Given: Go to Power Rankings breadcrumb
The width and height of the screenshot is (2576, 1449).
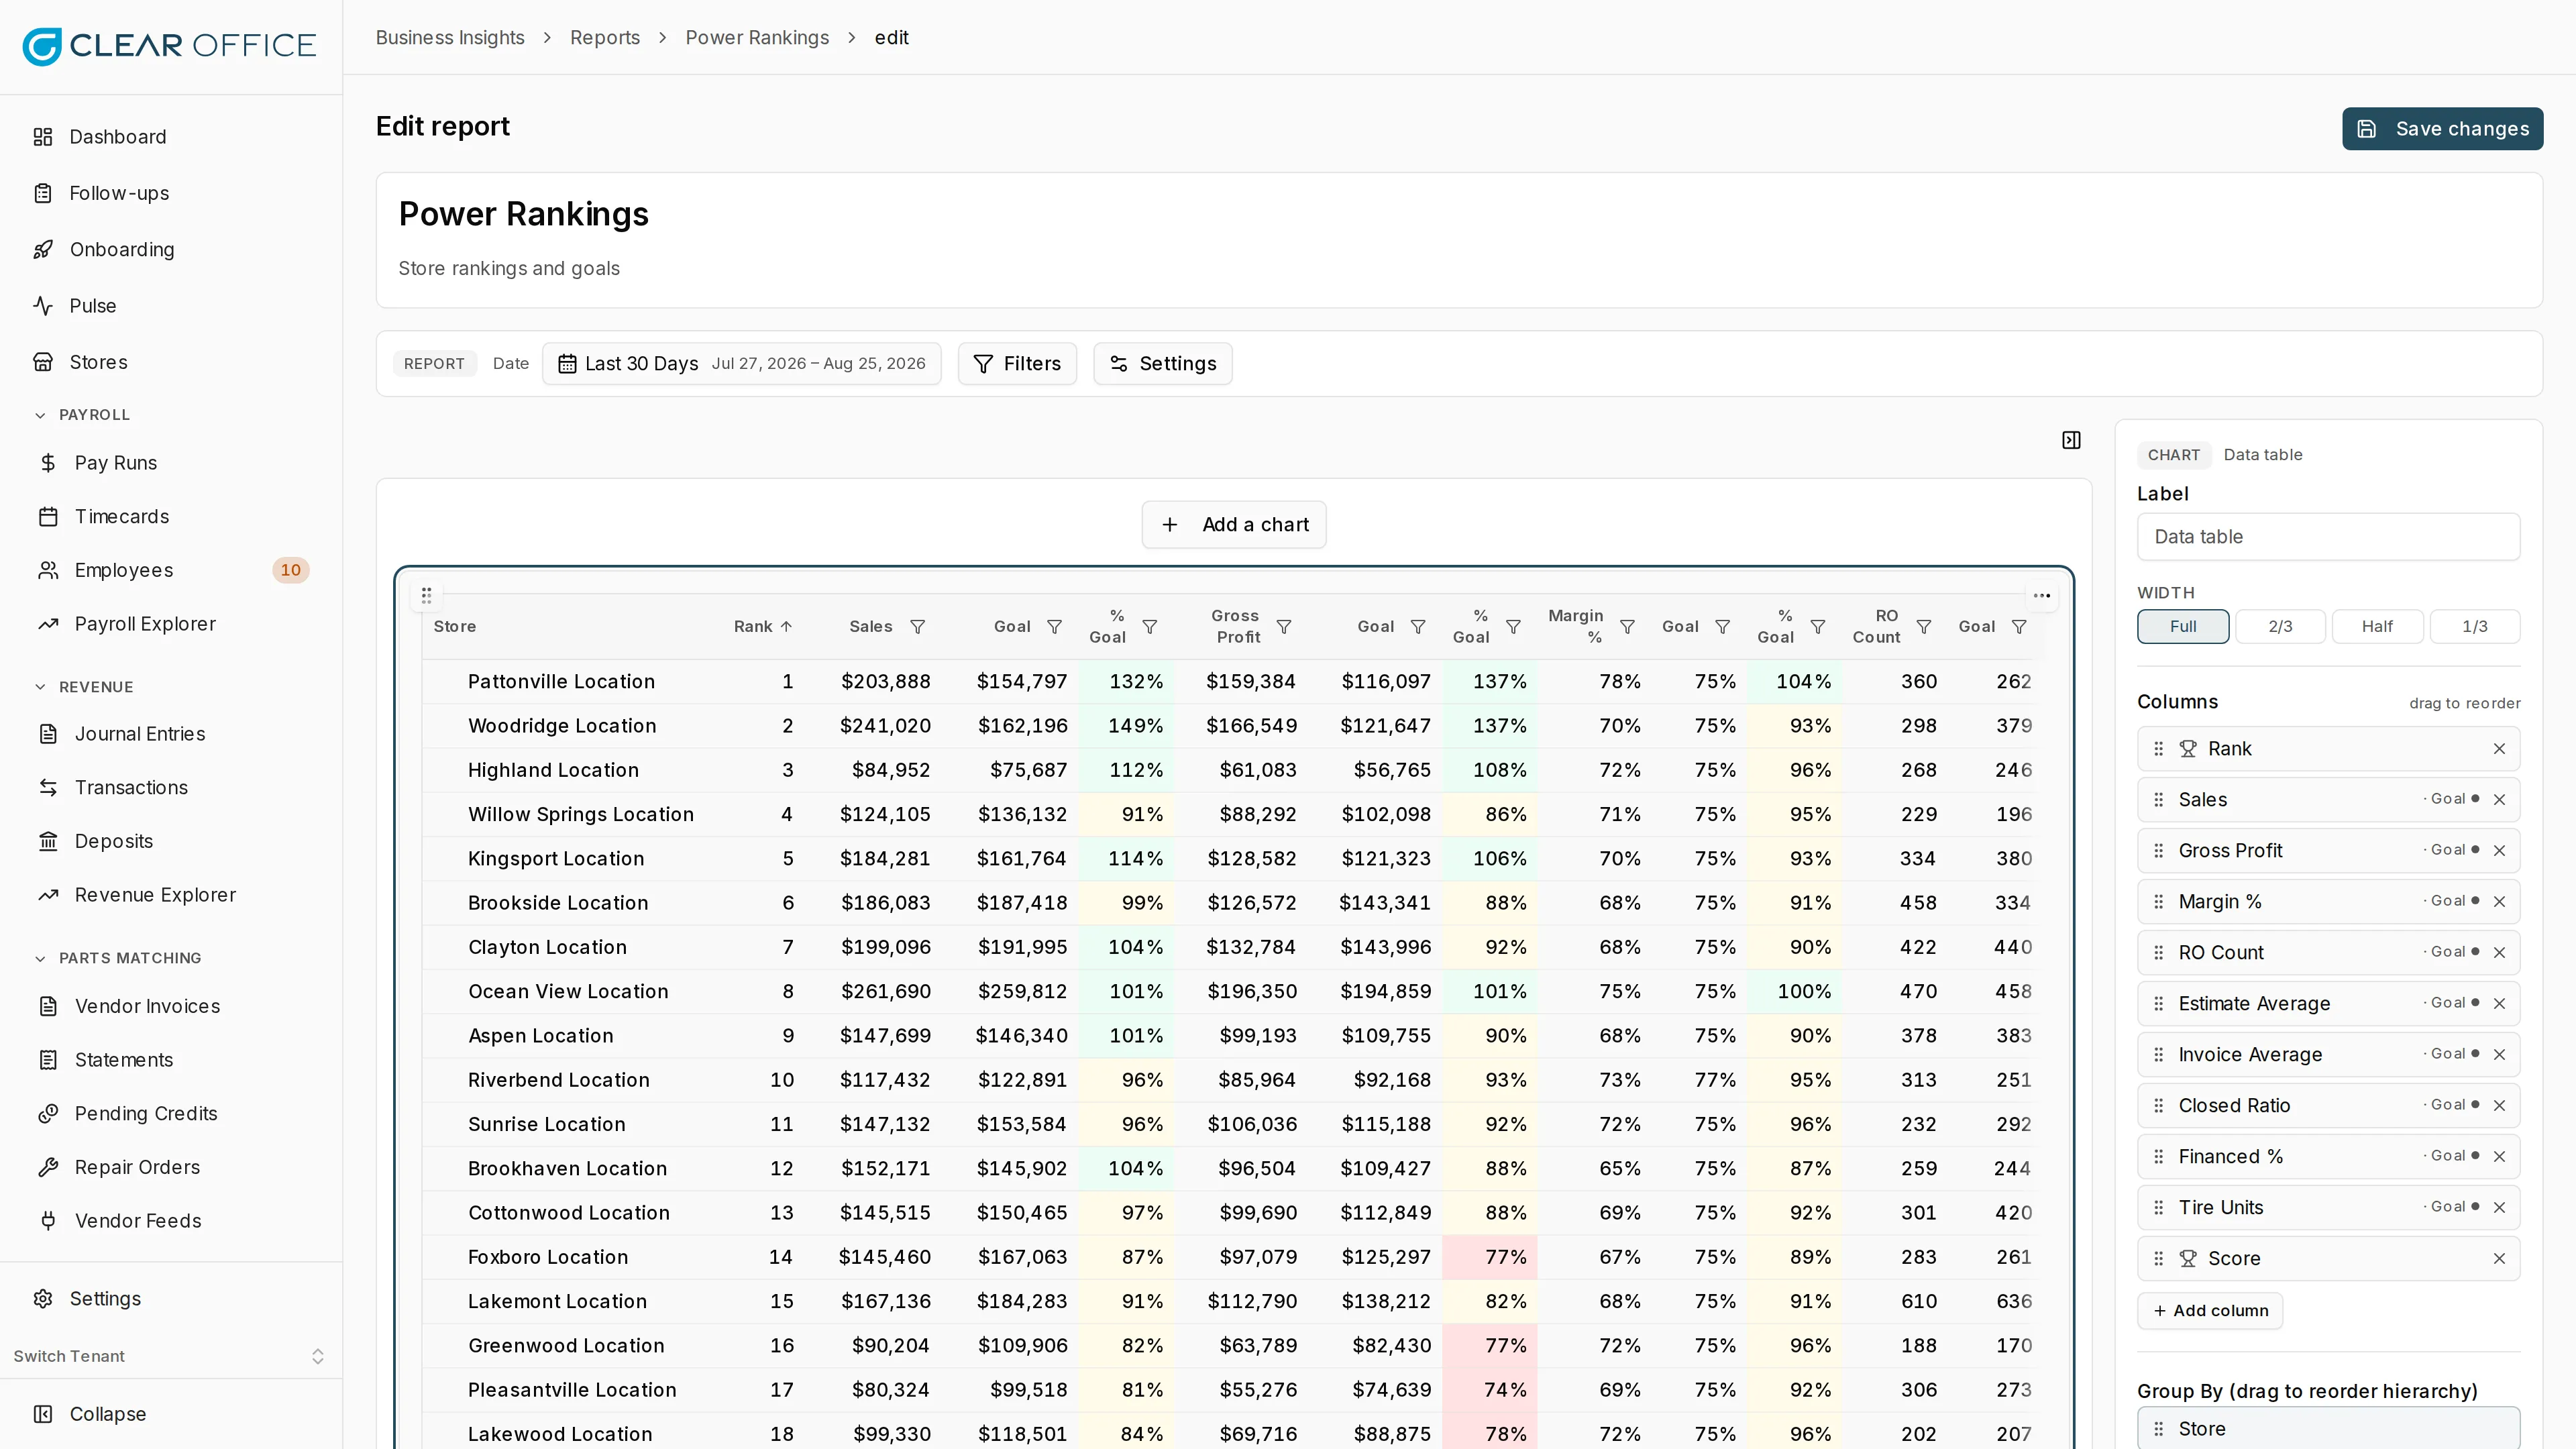Looking at the screenshot, I should [757, 38].
